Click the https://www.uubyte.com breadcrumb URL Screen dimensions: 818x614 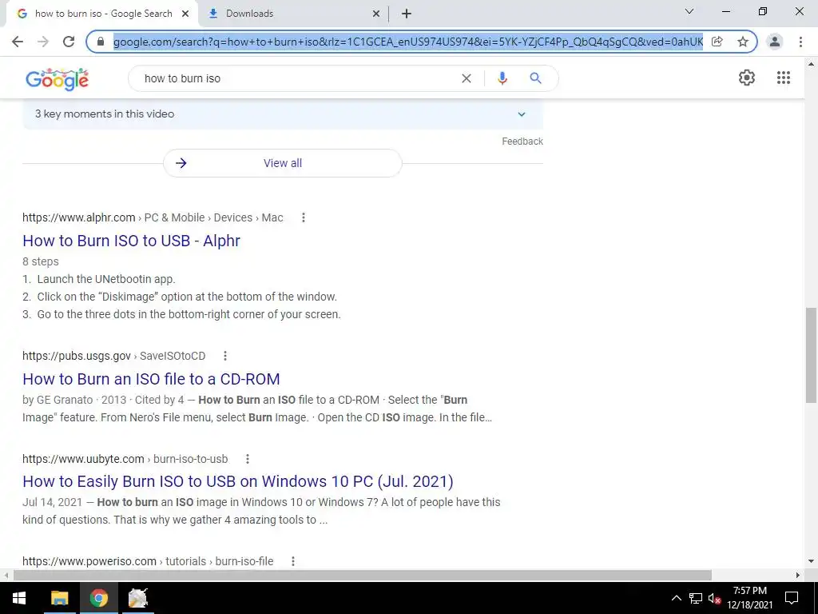[x=83, y=459]
